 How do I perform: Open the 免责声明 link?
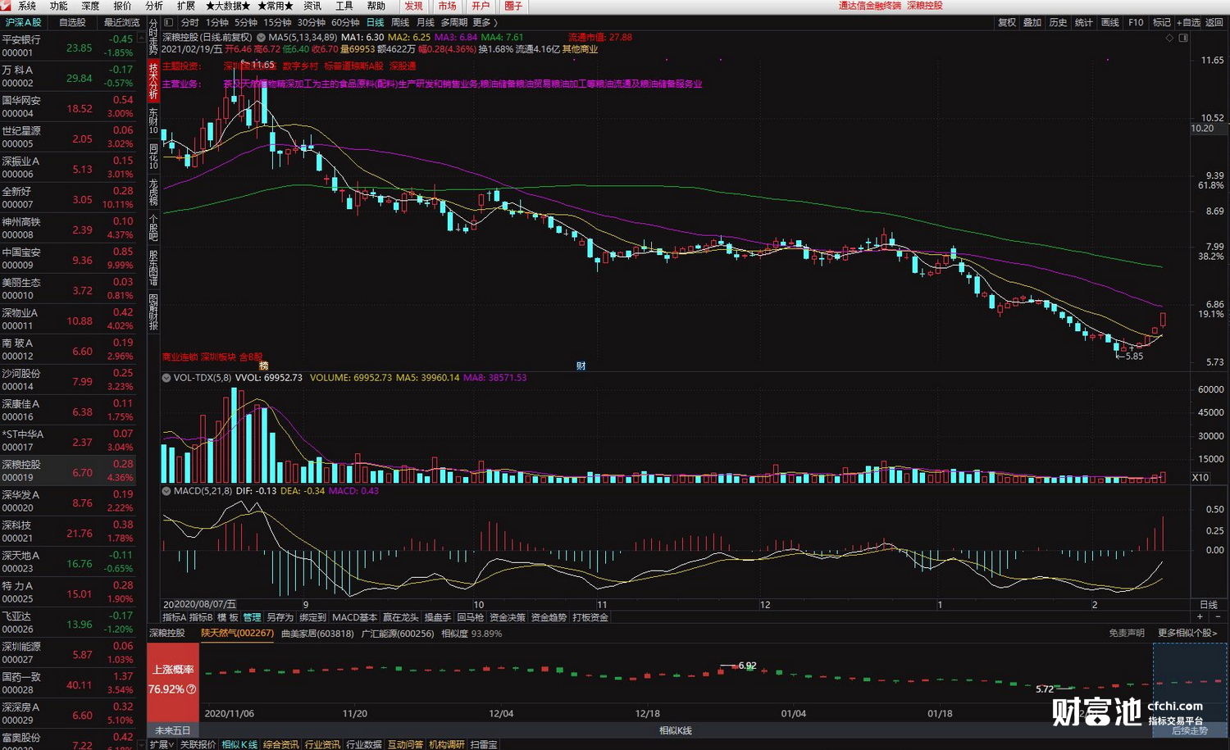[x=1127, y=633]
